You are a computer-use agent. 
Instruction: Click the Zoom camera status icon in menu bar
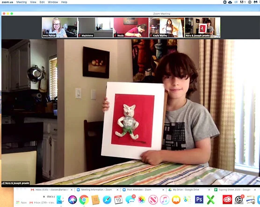[225, 2]
